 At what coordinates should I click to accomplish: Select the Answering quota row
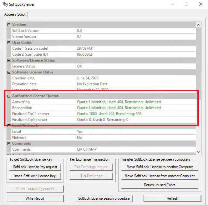104,102
